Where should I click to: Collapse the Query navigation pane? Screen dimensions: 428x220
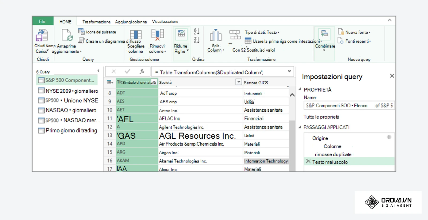98,71
